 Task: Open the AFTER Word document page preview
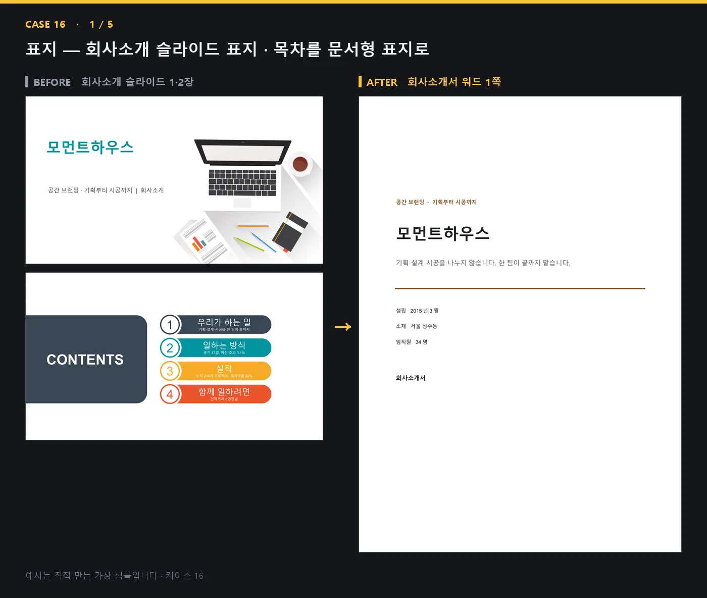[x=520, y=324]
